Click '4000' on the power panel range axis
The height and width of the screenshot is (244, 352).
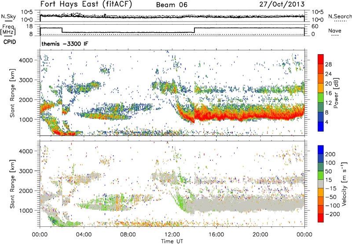tap(26, 60)
